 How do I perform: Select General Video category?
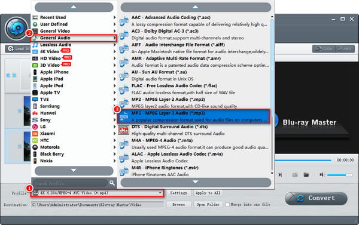[x=74, y=31]
